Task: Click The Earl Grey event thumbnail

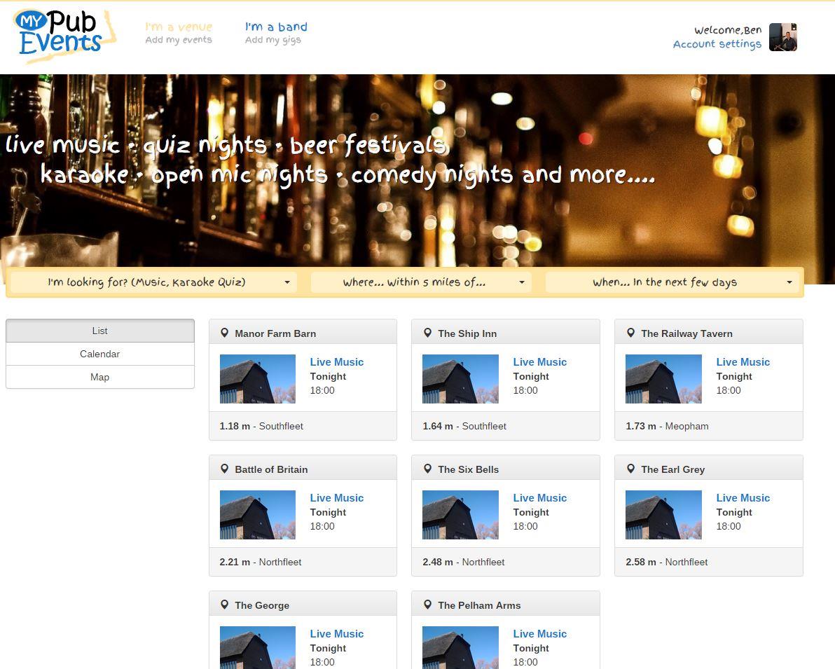Action: (663, 514)
